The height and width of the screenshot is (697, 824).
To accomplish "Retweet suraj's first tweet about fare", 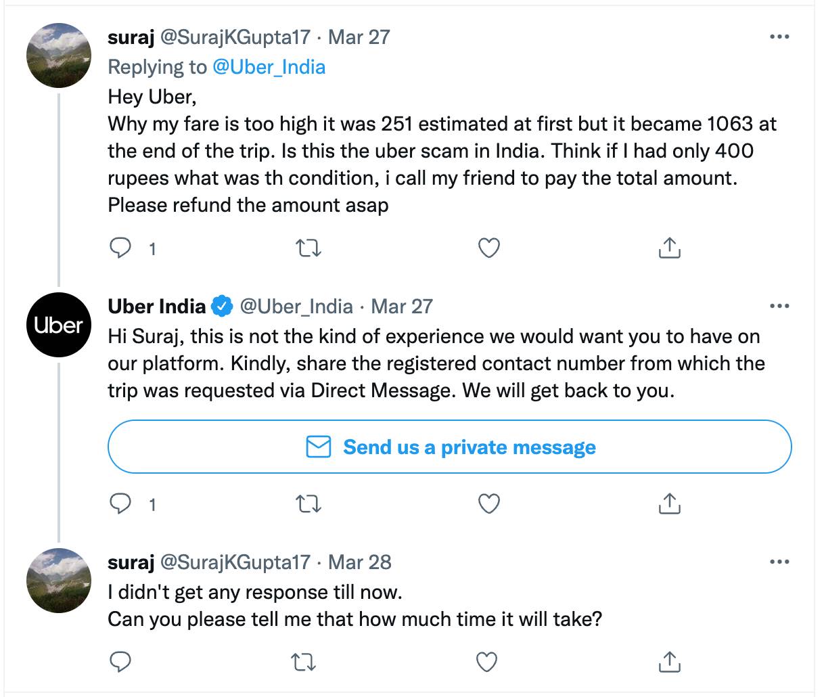I will (309, 249).
